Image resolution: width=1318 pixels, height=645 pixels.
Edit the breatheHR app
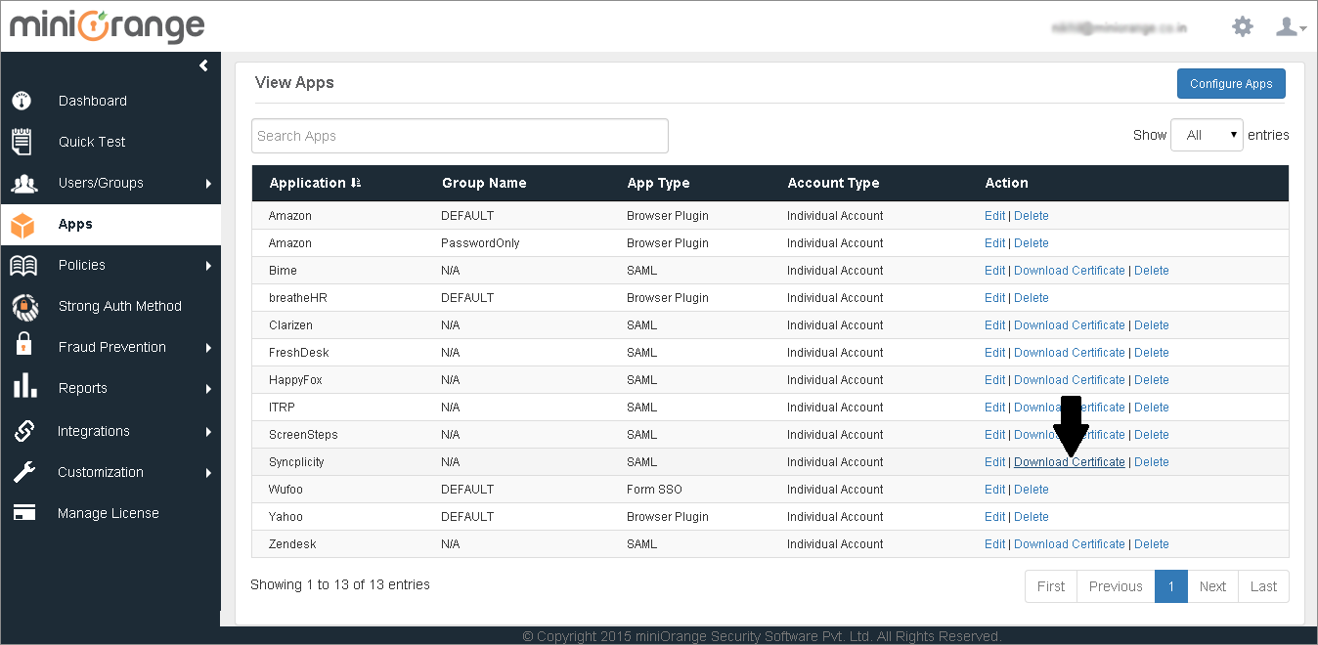(x=994, y=298)
